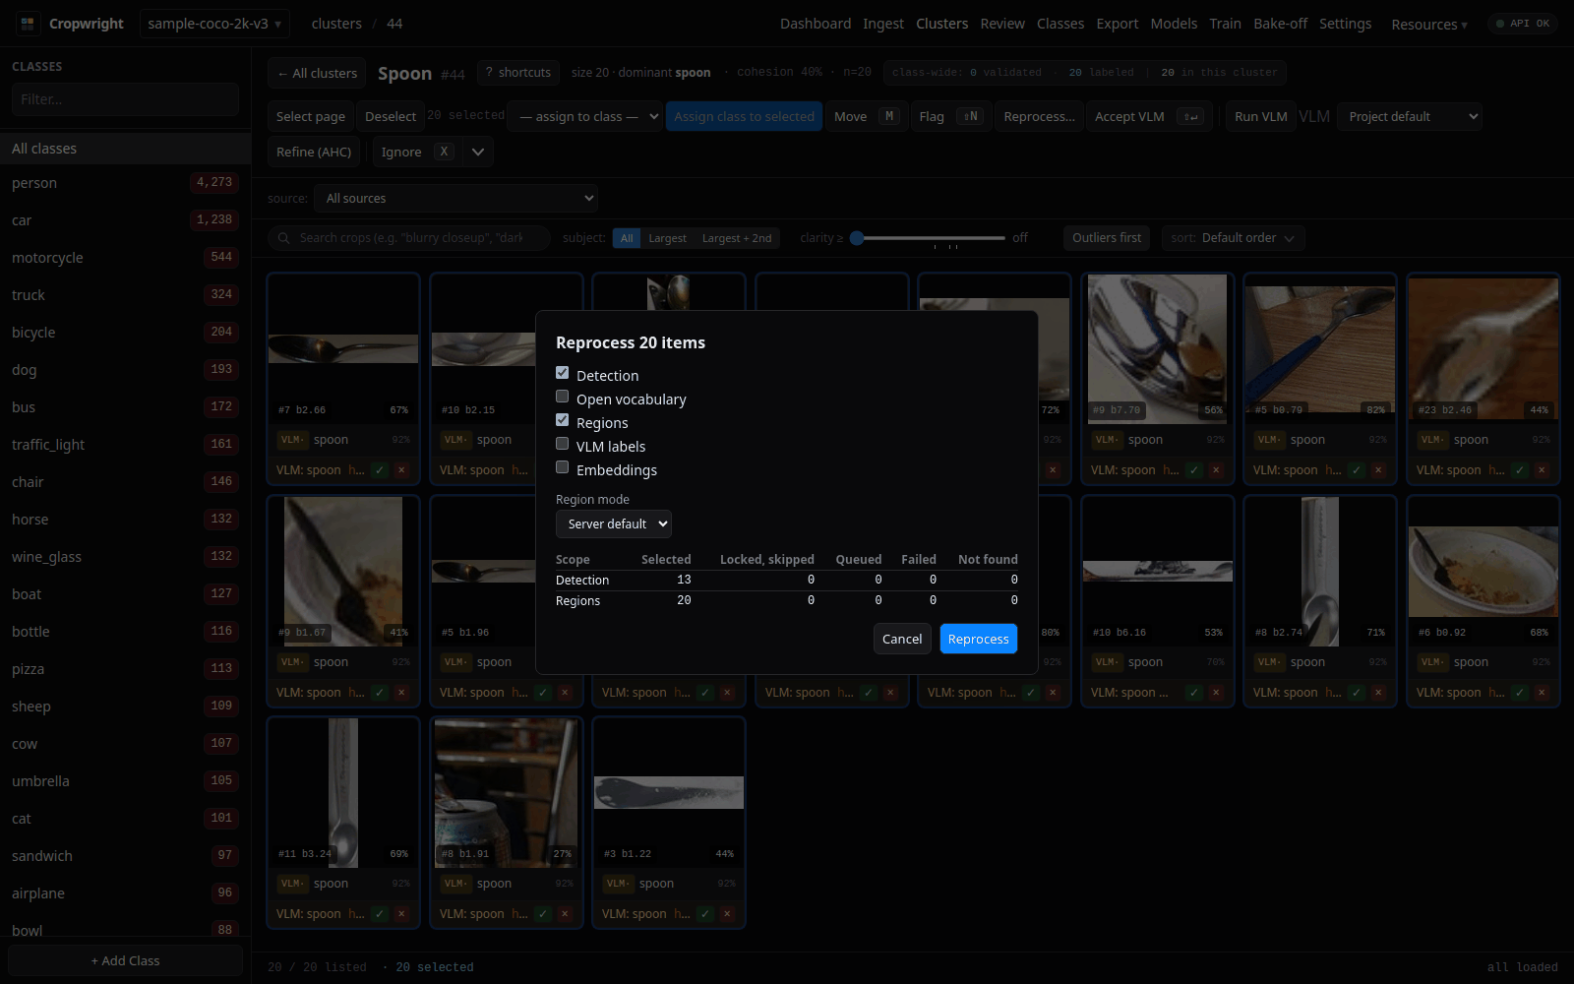
Task: Select the motorcycle class in sidebar
Action: [125, 258]
